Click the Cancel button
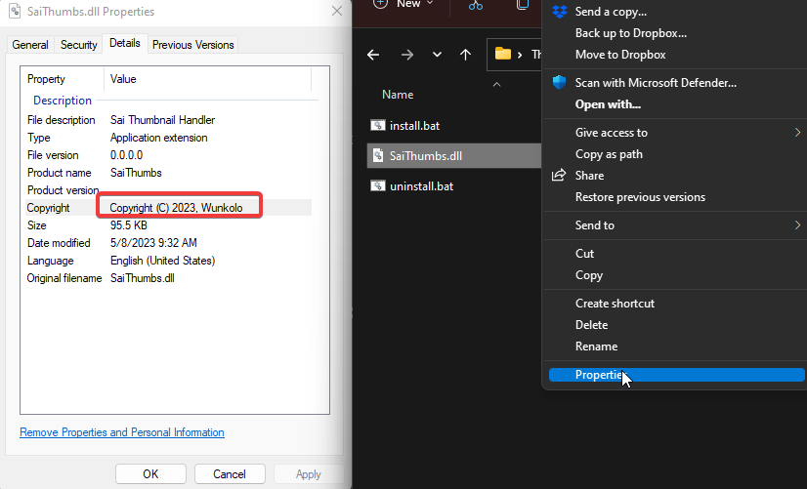 coord(230,474)
